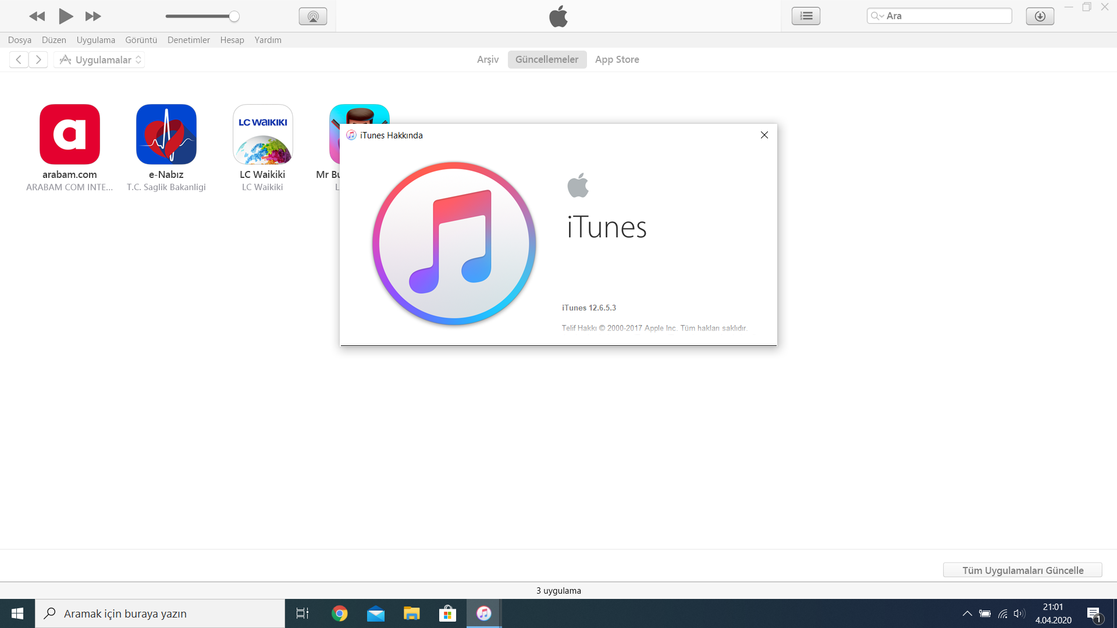This screenshot has width=1117, height=628.
Task: Show hidden system tray icons
Action: [967, 613]
